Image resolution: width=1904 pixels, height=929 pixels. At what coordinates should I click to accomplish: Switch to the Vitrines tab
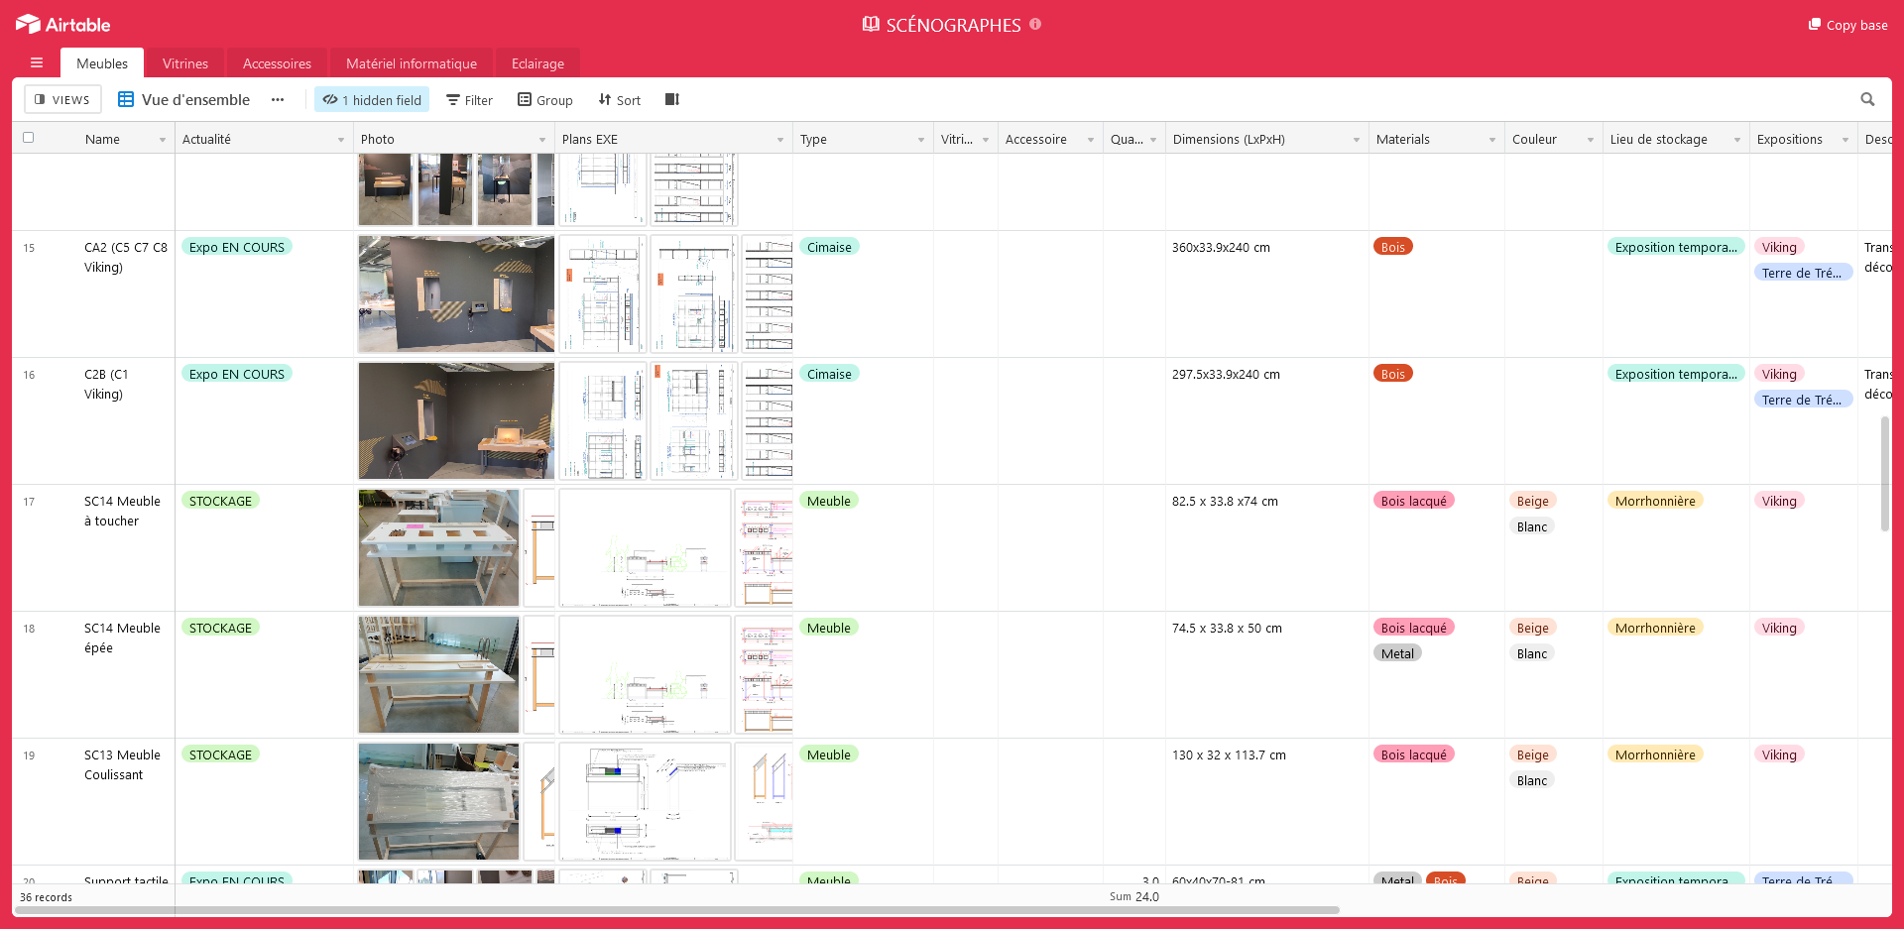pos(185,63)
